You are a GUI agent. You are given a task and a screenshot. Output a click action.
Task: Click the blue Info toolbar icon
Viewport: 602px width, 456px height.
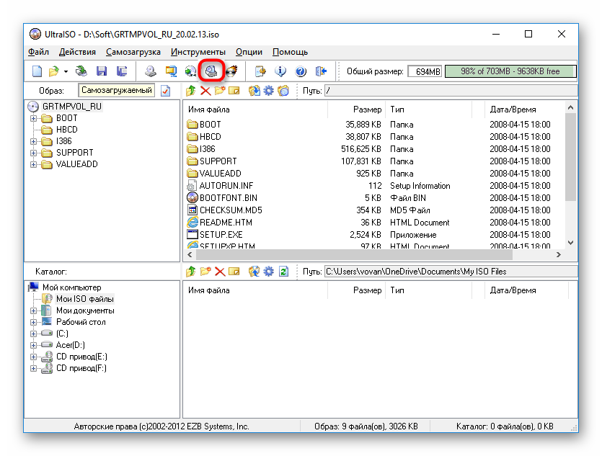pyautogui.click(x=281, y=71)
